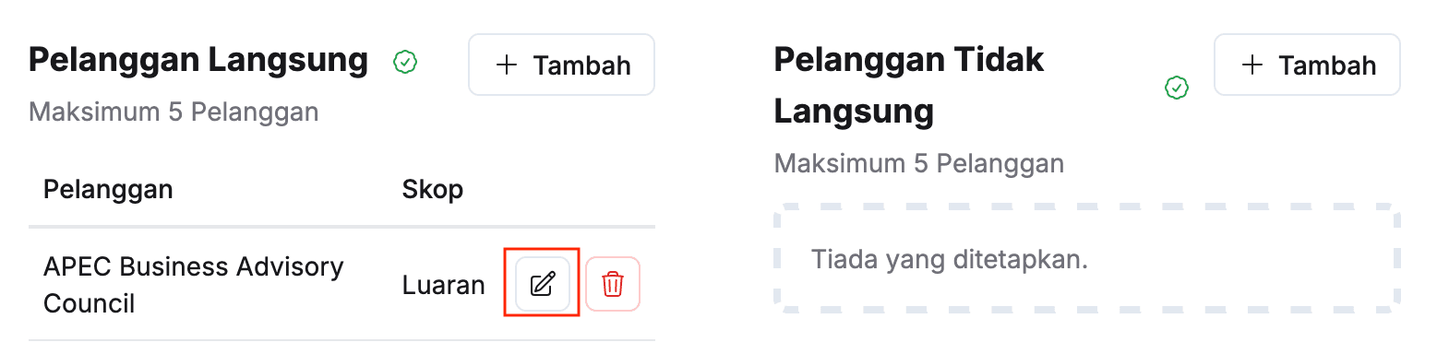The width and height of the screenshot is (1449, 354).
Task: Click the word 'Council' in the customer row
Action: click(89, 303)
